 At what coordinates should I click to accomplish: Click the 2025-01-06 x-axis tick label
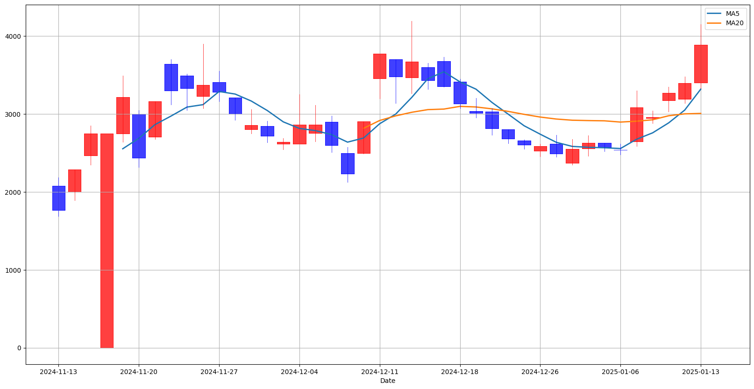620,372
